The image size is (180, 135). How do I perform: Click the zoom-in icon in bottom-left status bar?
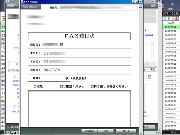(x=15, y=132)
